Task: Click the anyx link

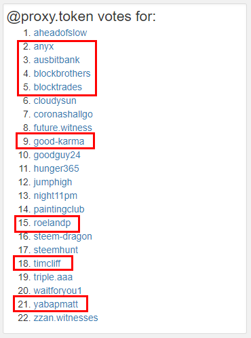Action: (43, 47)
